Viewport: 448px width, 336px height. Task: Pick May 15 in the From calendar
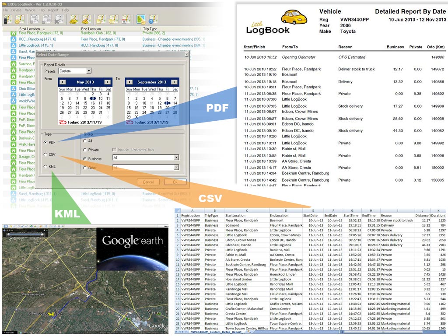click(85, 103)
